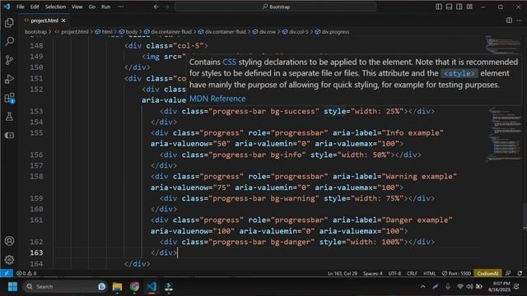Change the HTML language mode
The image size is (527, 296).
(x=430, y=274)
